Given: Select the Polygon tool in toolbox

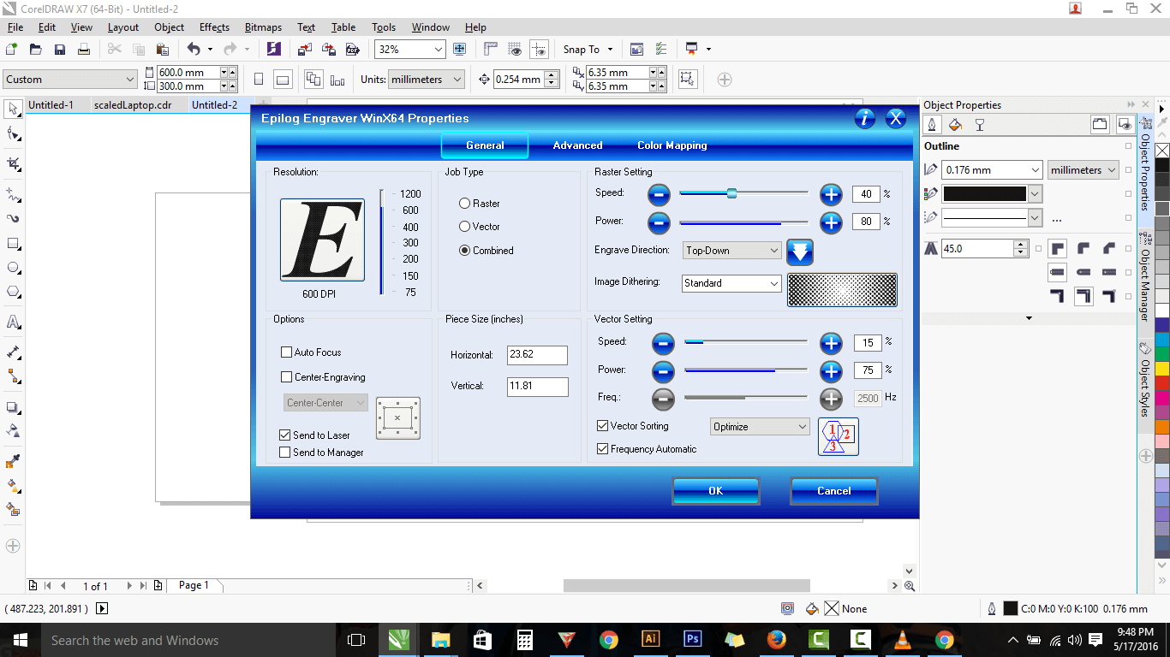Looking at the screenshot, I should (x=13, y=292).
